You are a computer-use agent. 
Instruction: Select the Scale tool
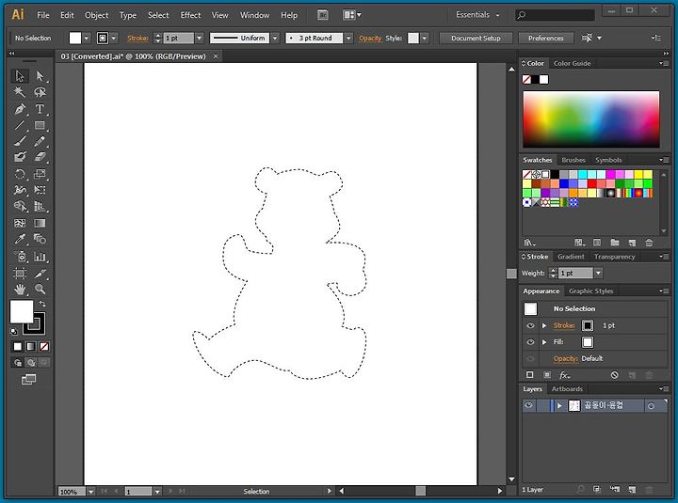(40, 174)
